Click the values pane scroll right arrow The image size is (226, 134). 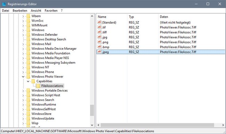[223, 125]
